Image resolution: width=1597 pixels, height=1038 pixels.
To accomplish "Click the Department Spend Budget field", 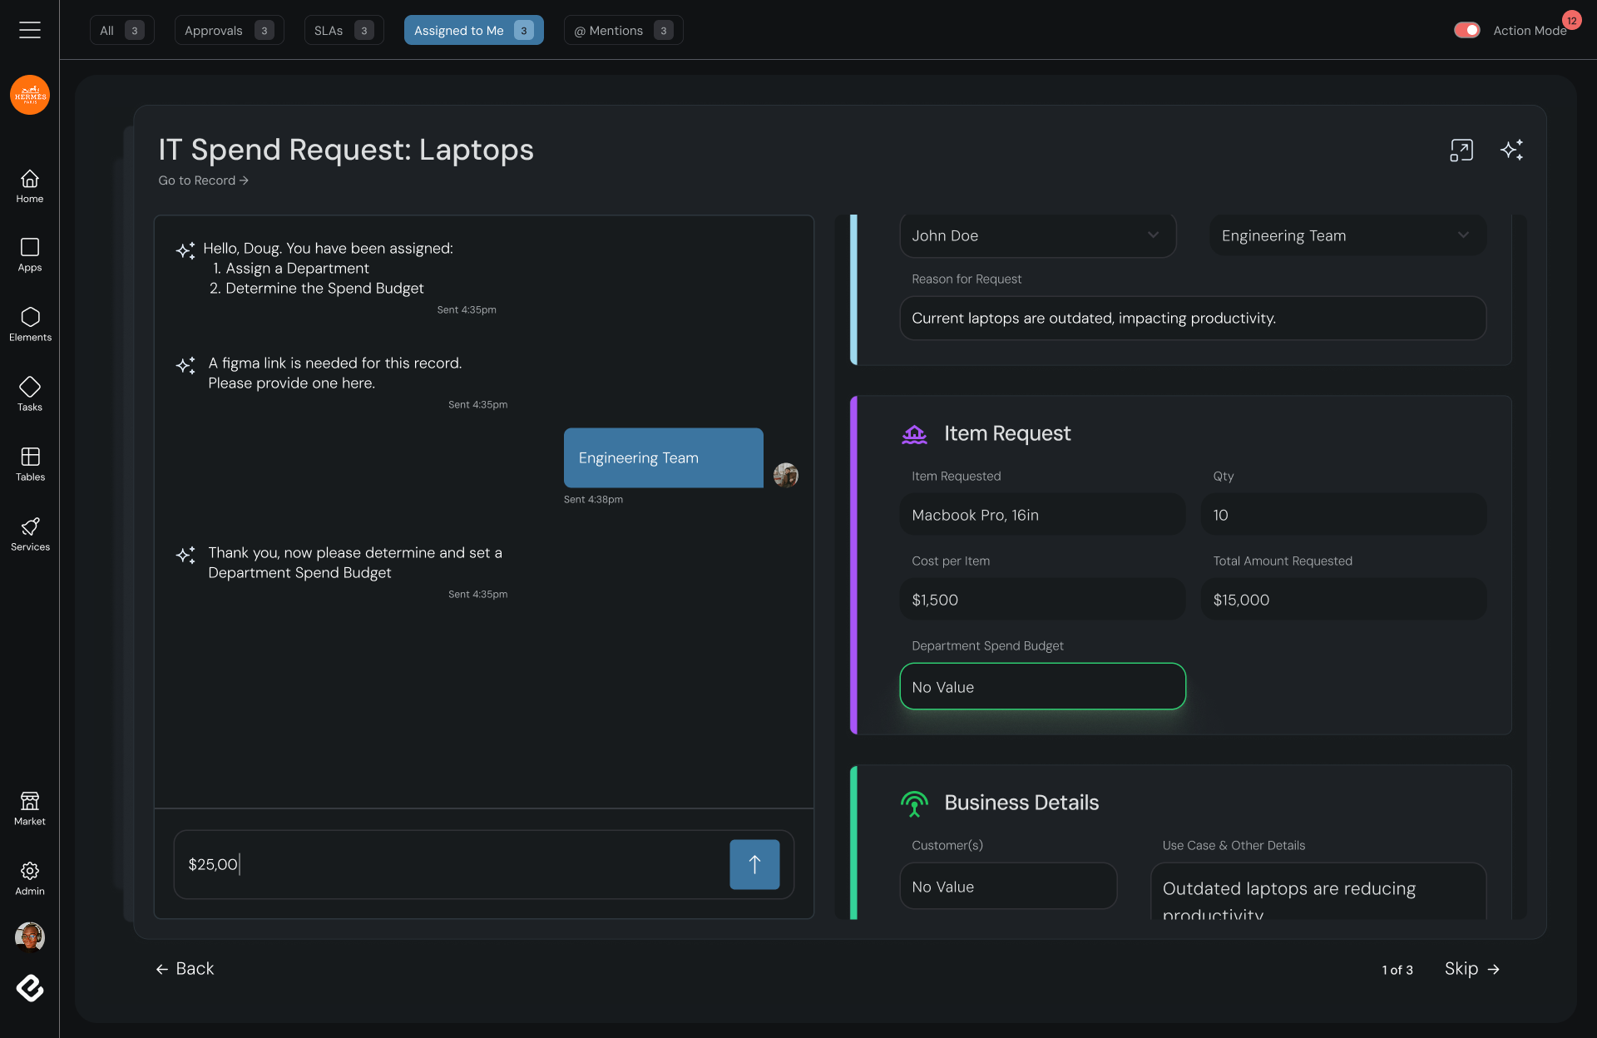I will coord(1042,687).
